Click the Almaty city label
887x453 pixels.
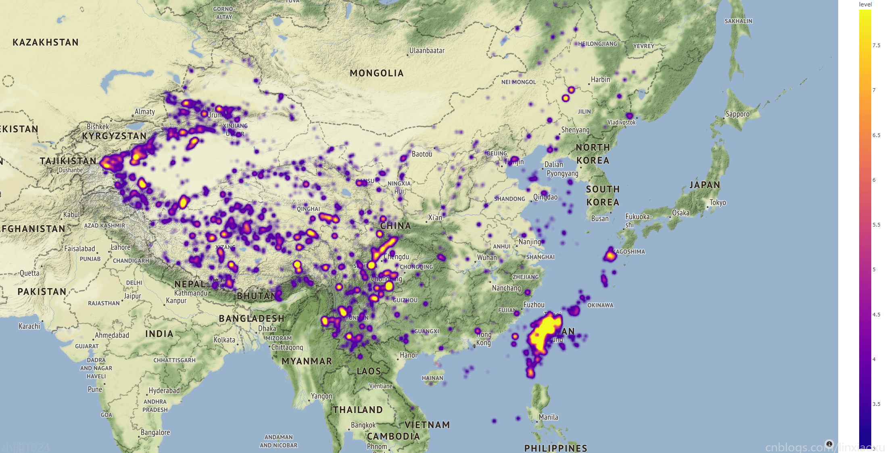click(145, 112)
